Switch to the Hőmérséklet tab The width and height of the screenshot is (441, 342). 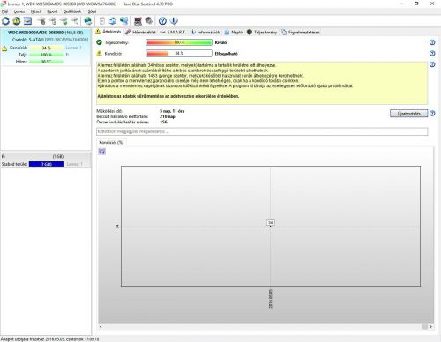[x=140, y=32]
